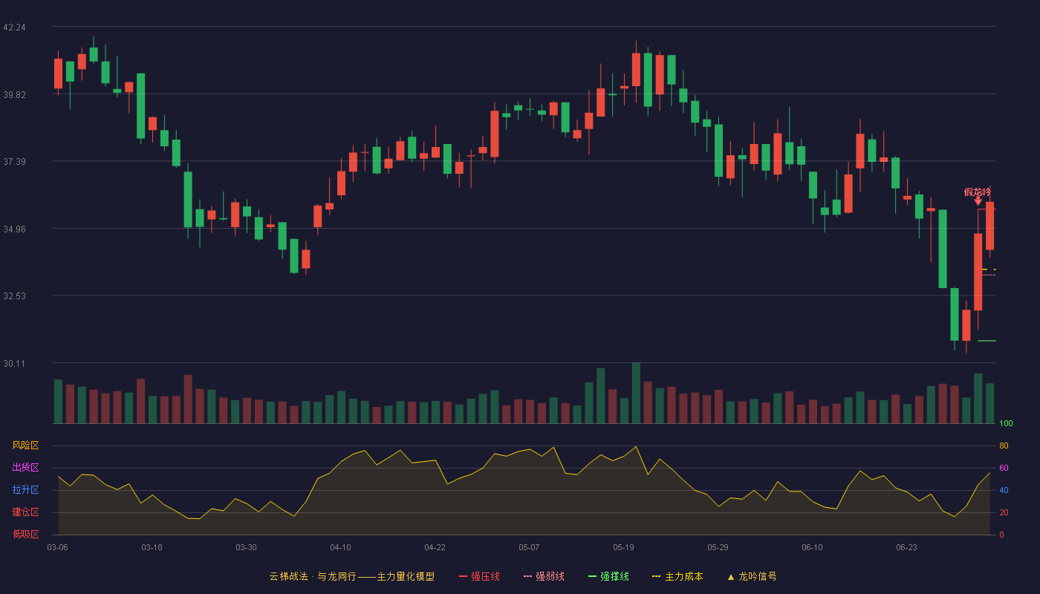The height and width of the screenshot is (594, 1040).
Task: Click the 03-06 date label
Action: 57,547
